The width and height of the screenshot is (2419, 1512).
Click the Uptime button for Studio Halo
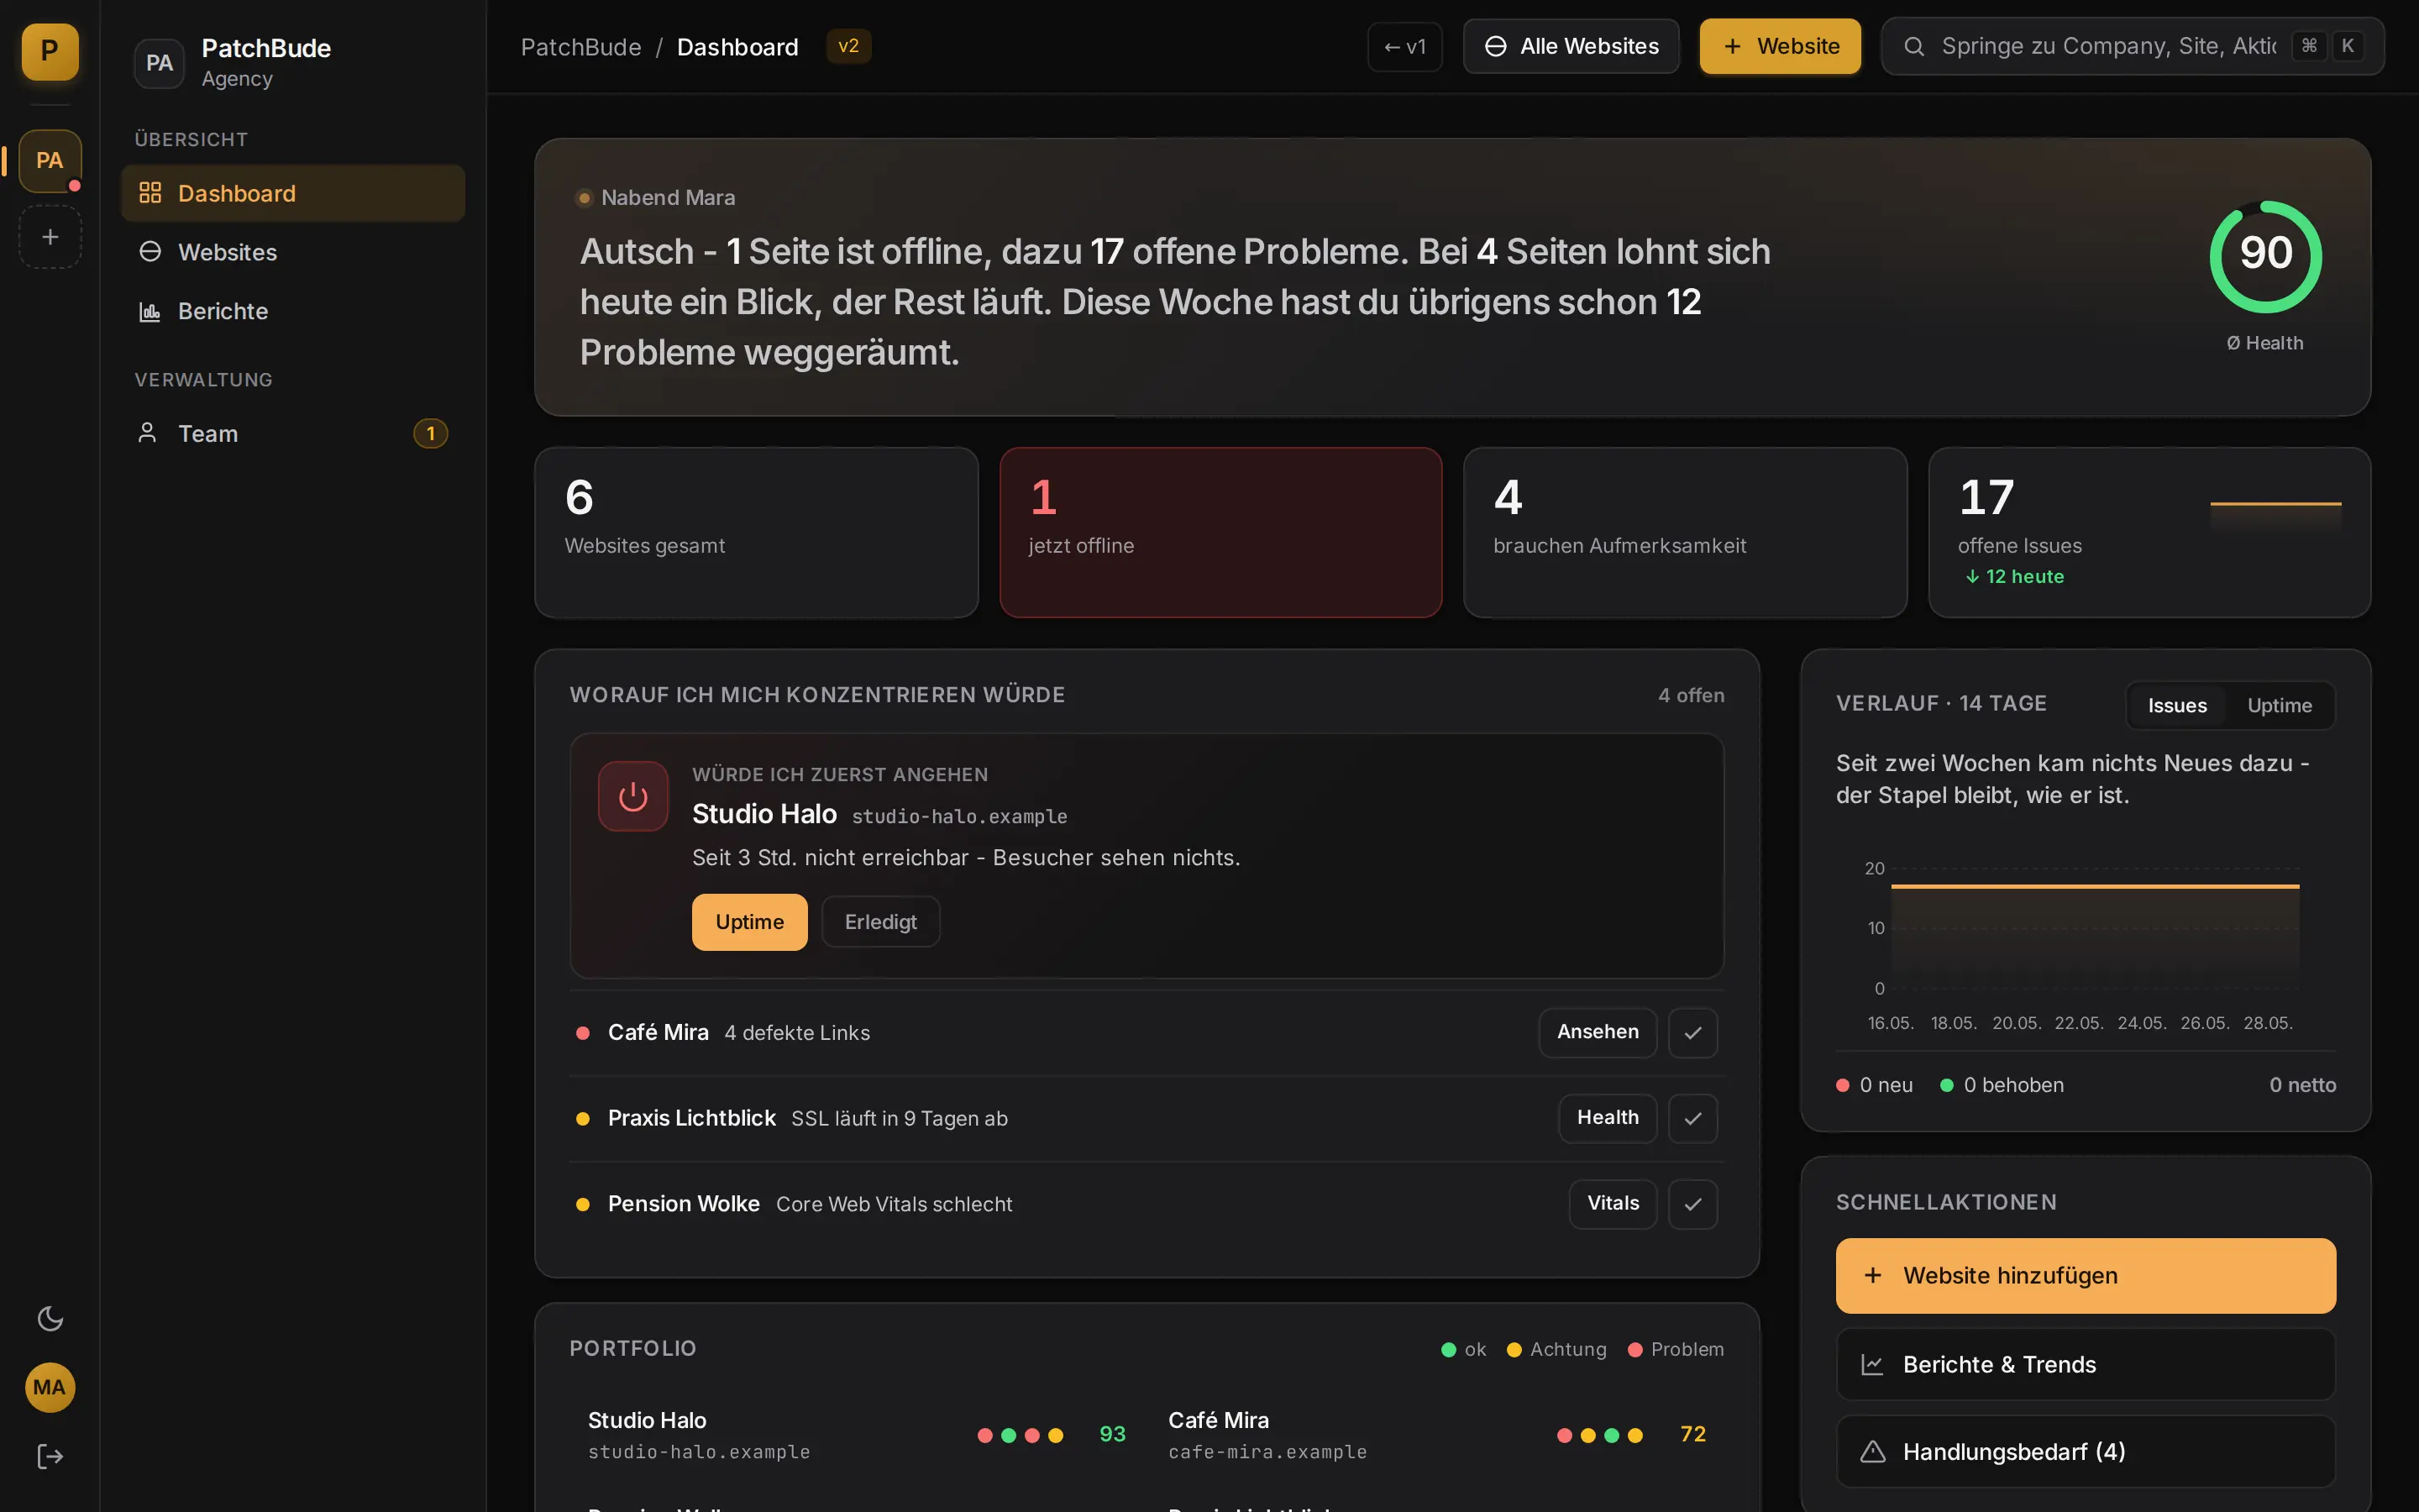750,922
